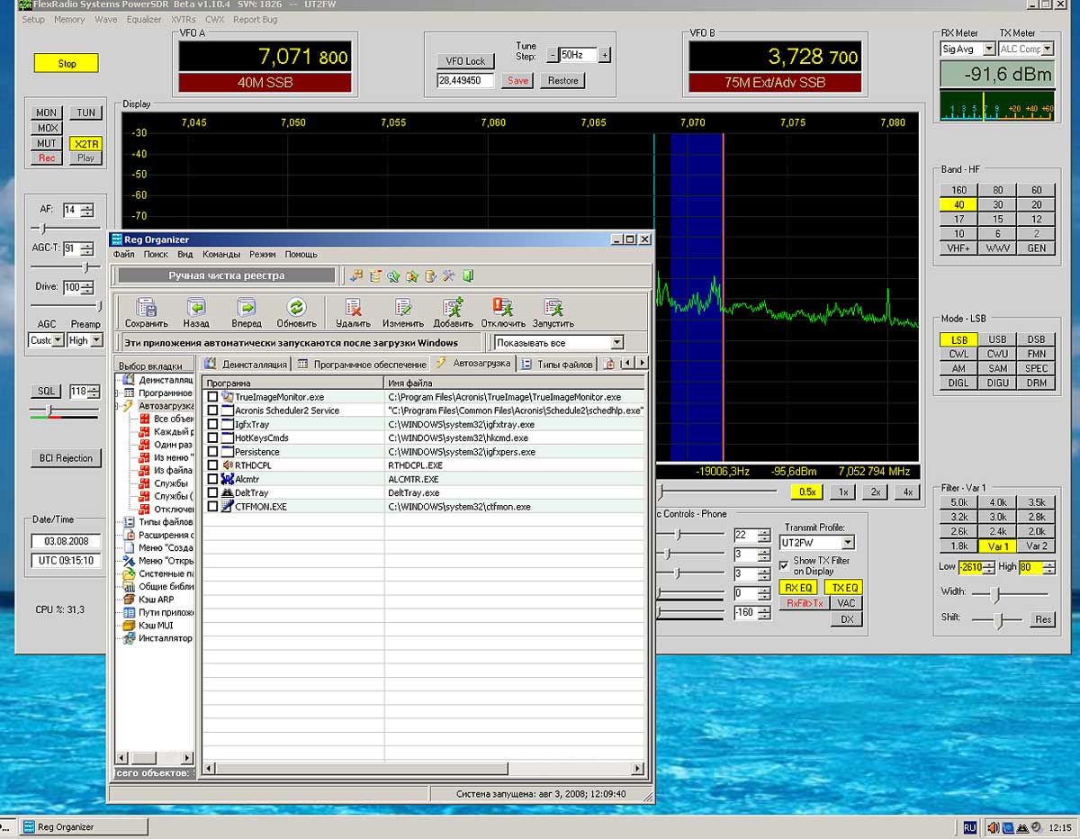Open the Transmit Profile UT2FW dropdown
This screenshot has width=1080, height=839.
click(847, 543)
